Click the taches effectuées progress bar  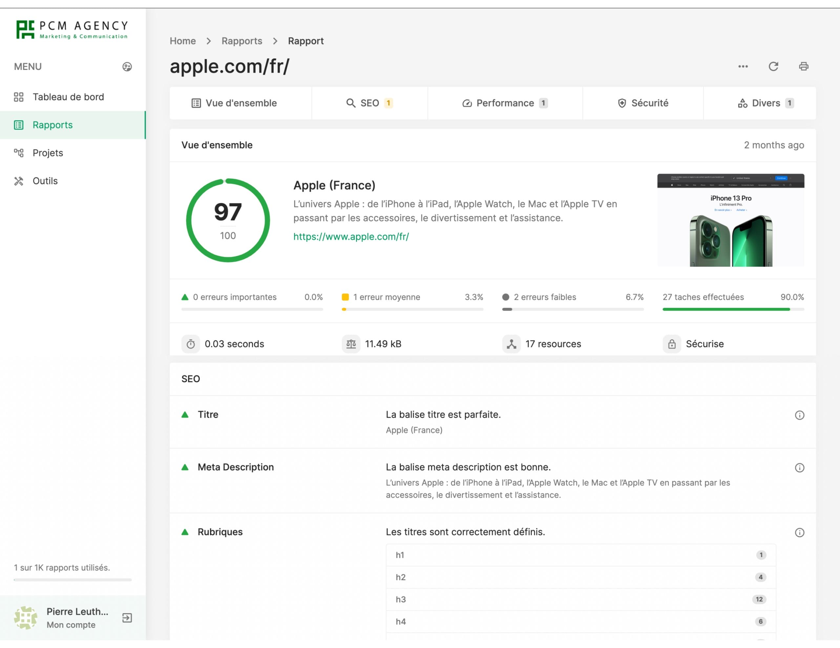(733, 309)
